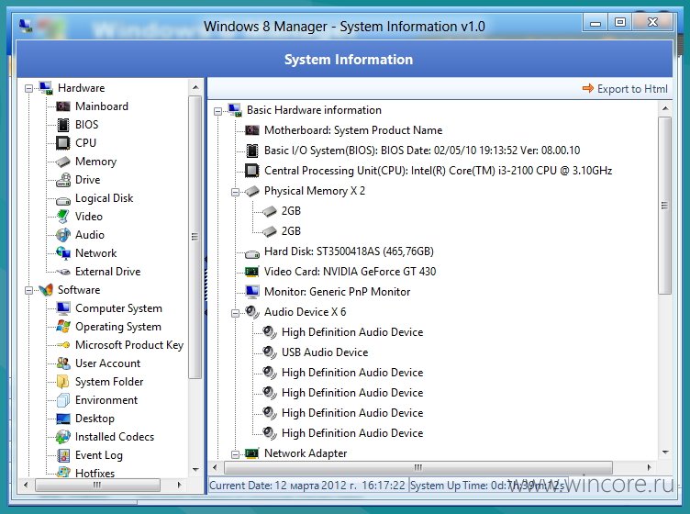The image size is (690, 514).
Task: Select the Operating System entry text
Action: (118, 327)
